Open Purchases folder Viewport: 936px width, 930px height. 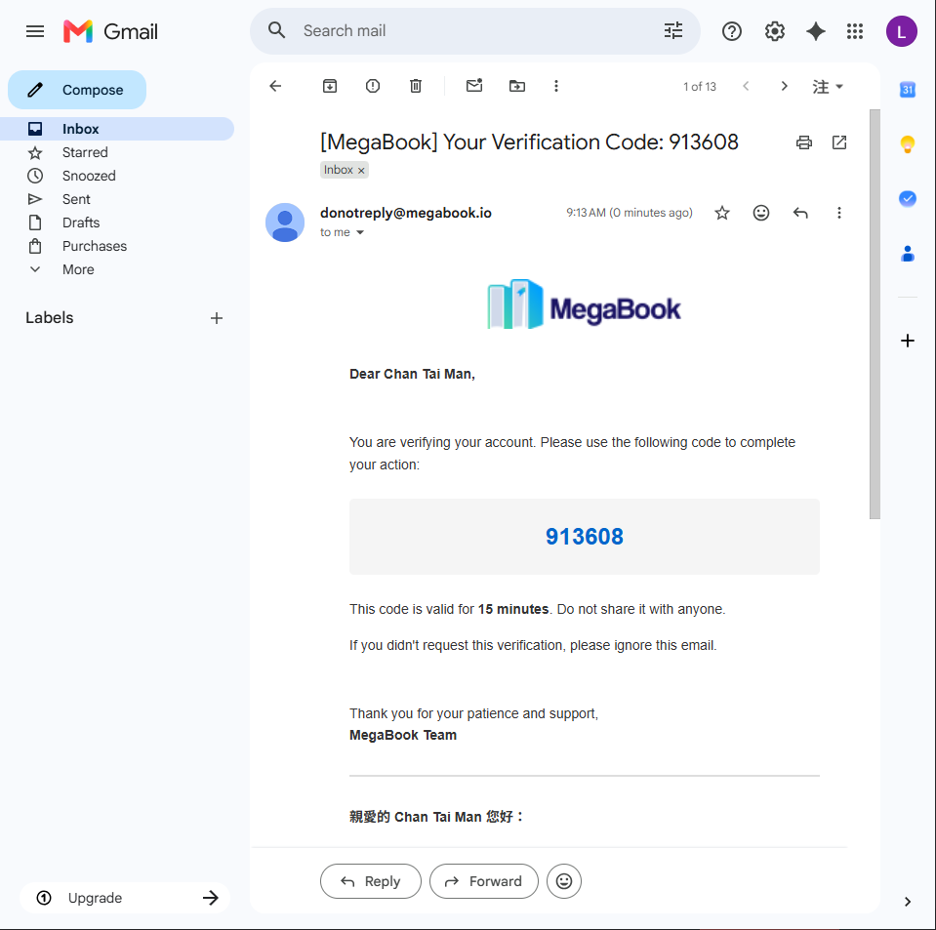point(117,246)
